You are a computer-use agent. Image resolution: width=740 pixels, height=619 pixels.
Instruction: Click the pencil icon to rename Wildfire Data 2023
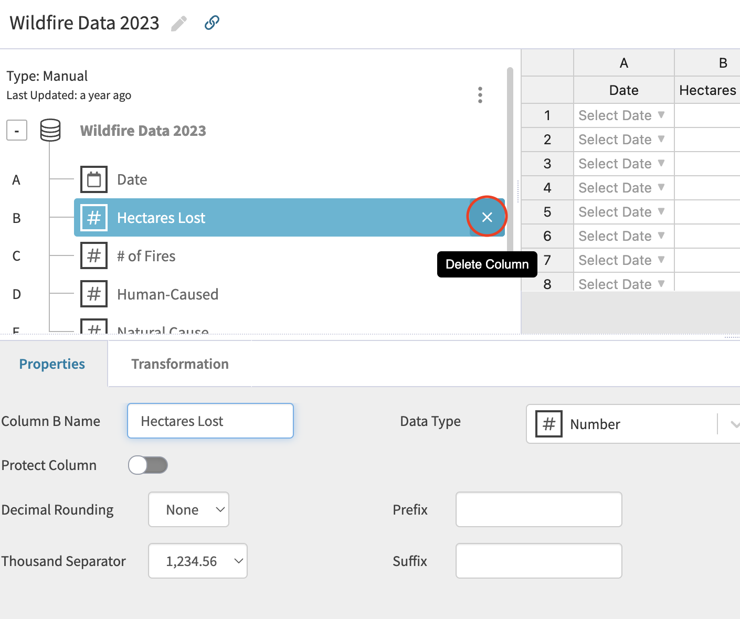(x=178, y=23)
